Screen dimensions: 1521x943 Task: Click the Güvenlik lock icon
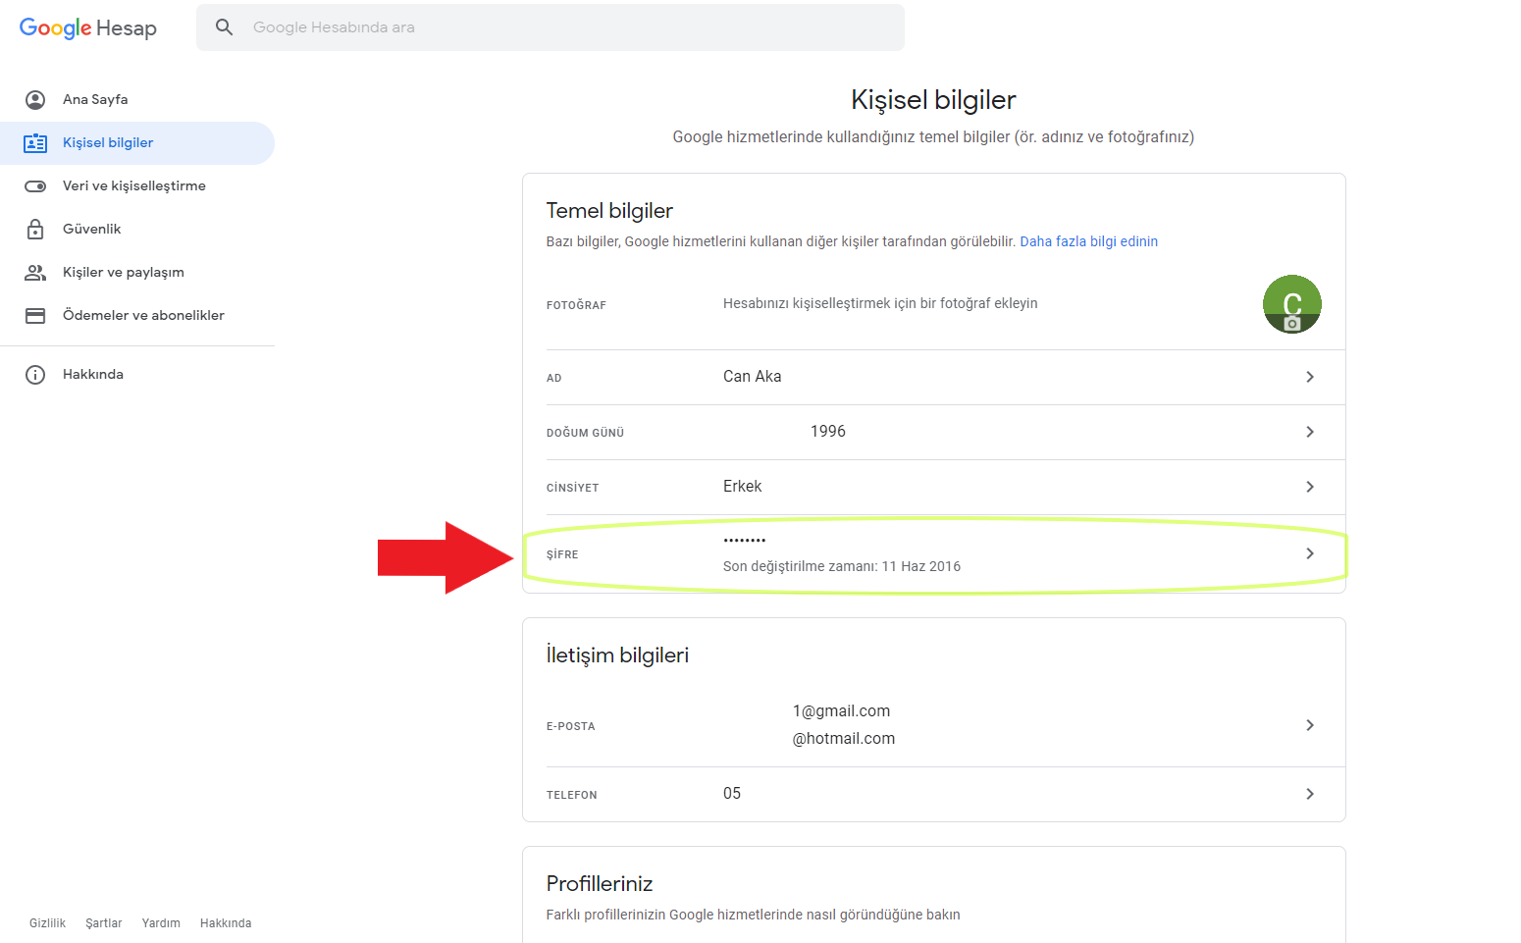click(x=35, y=229)
